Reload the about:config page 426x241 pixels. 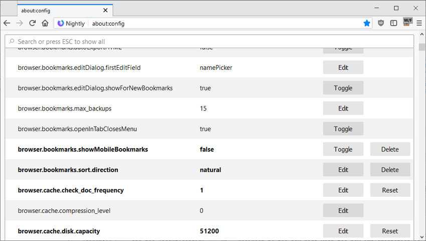click(33, 23)
